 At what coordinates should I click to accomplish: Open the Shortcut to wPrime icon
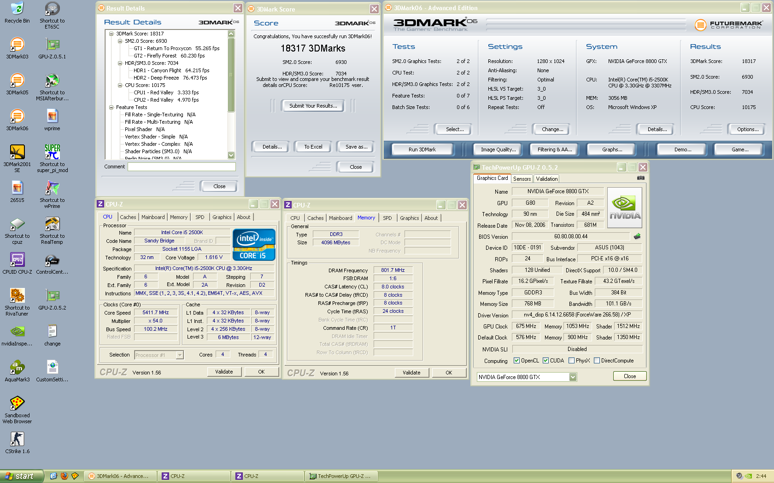point(52,195)
